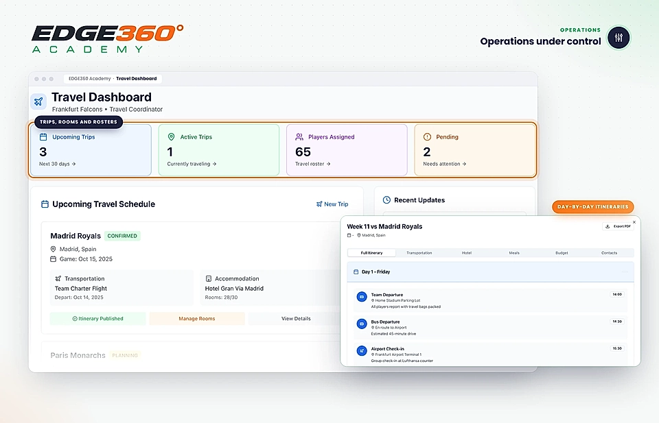Click the calendar icon in Upcoming Trips card
This screenshot has height=423, width=659.
coord(43,137)
